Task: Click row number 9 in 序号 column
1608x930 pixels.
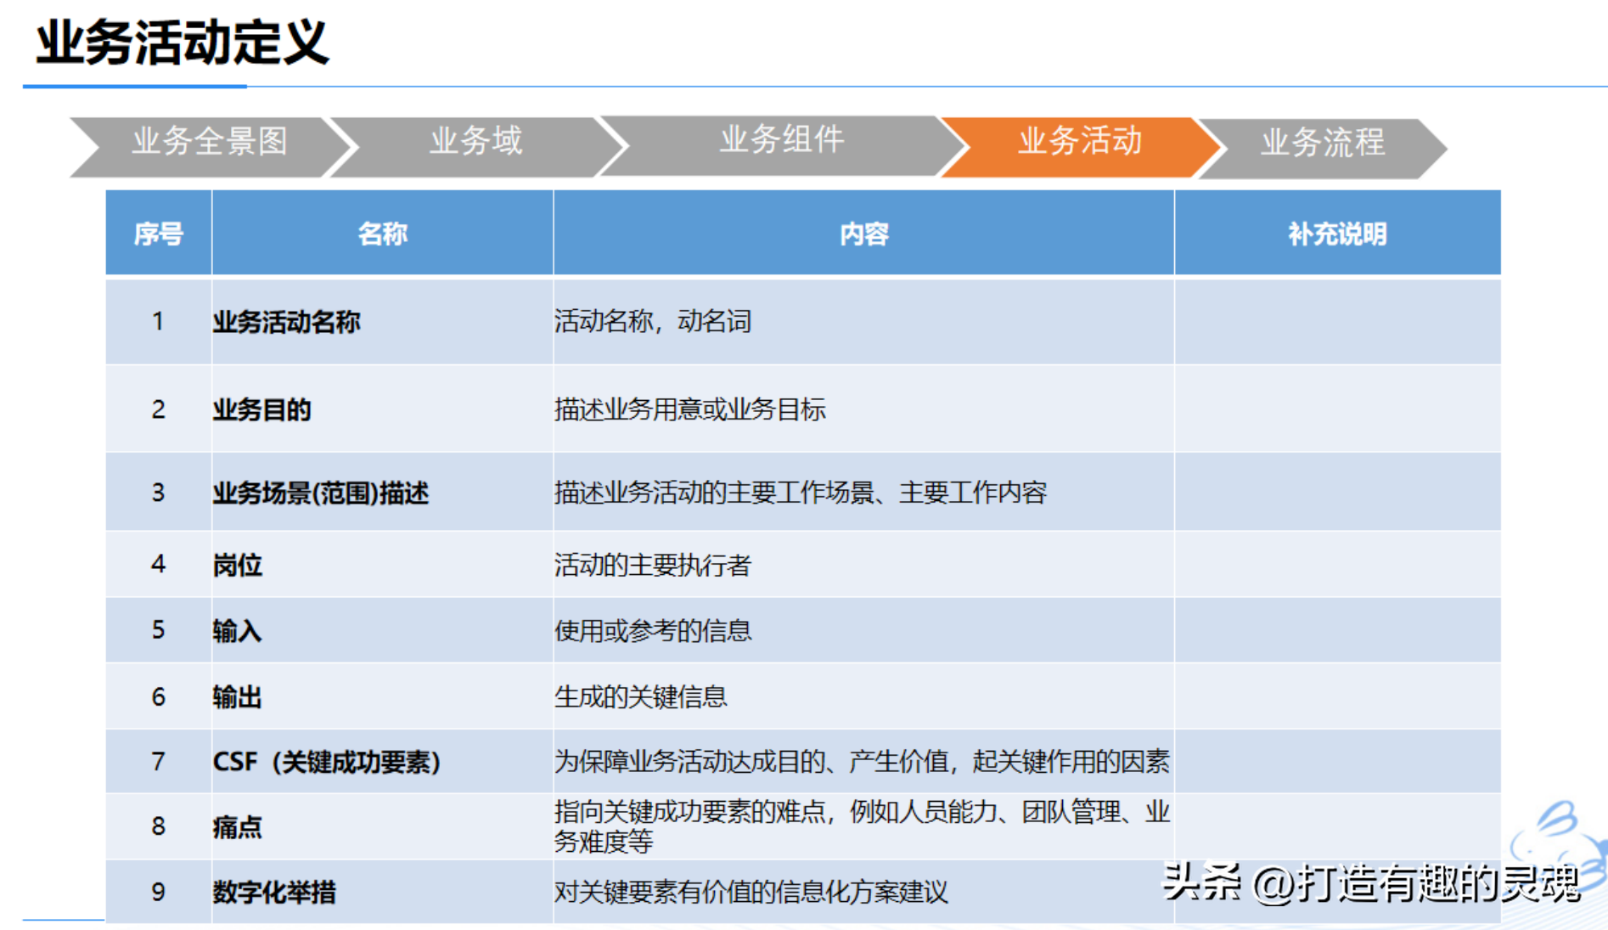Action: coord(159,892)
